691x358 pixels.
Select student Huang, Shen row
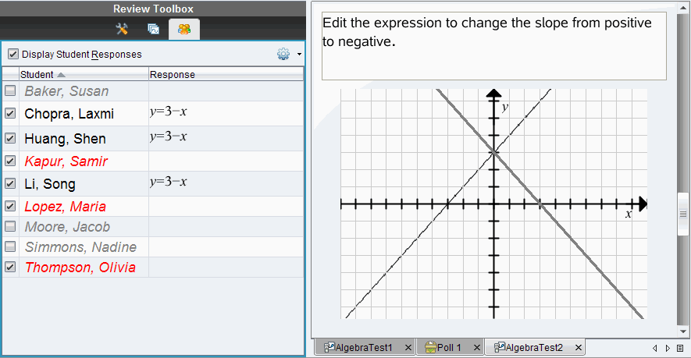pyautogui.click(x=65, y=139)
